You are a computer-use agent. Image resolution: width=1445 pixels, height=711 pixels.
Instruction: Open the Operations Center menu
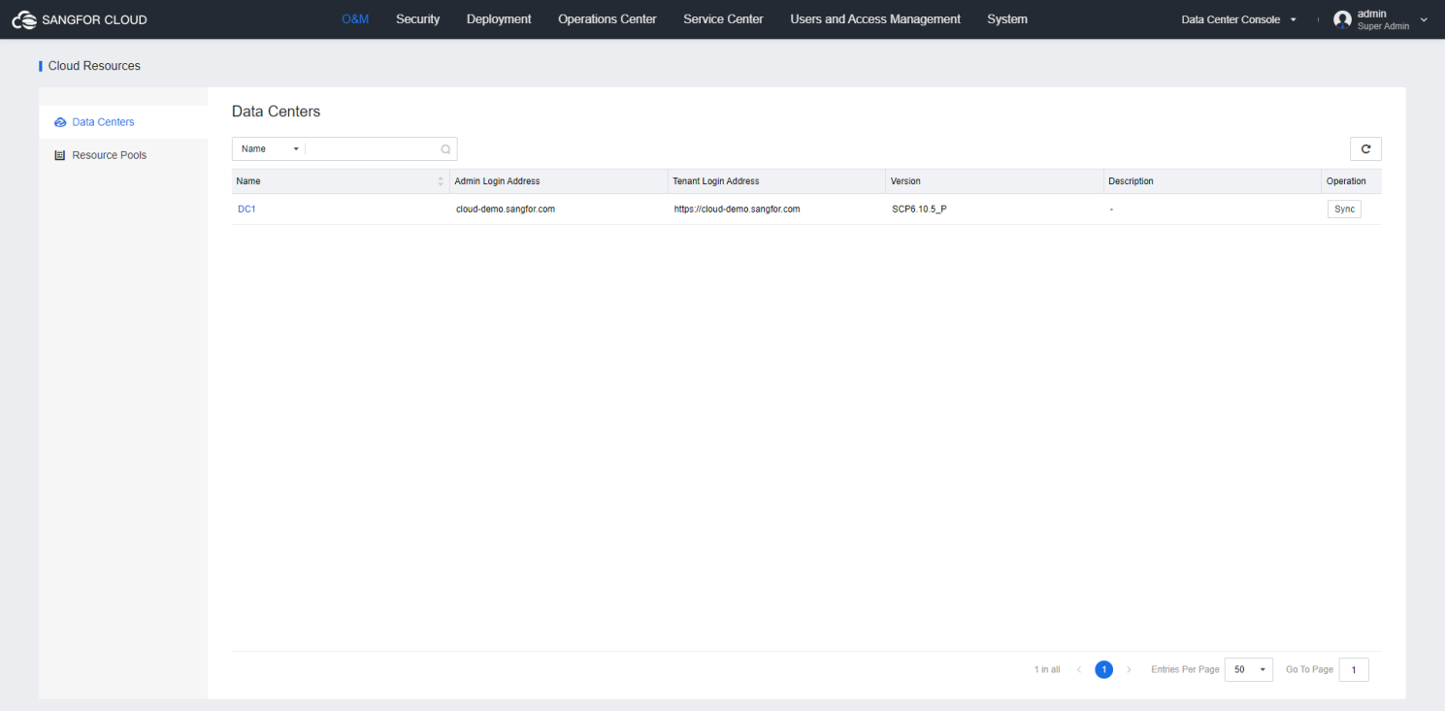[608, 19]
